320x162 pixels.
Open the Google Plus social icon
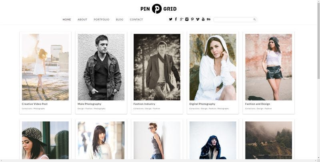tap(182, 19)
